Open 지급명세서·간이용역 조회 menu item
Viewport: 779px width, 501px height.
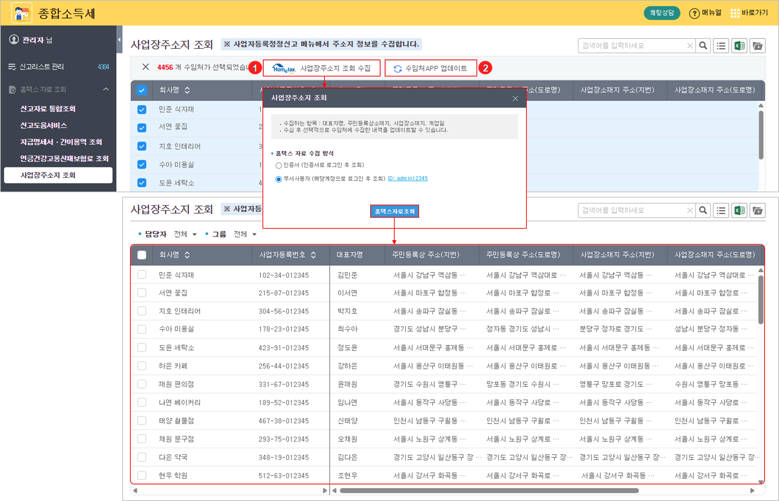pos(61,142)
